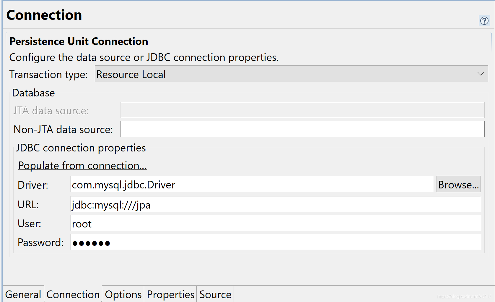
Task: Switch to the General tab
Action: [x=23, y=294]
